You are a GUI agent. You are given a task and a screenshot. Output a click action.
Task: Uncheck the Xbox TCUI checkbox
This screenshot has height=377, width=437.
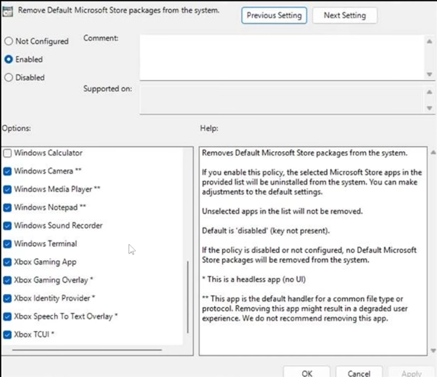[8, 334]
